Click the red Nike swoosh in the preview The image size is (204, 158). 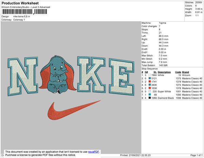(x=74, y=110)
